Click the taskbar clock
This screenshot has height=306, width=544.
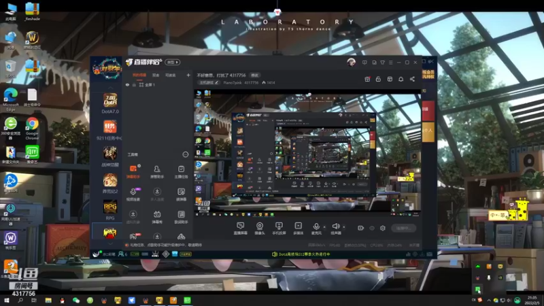click(x=532, y=300)
